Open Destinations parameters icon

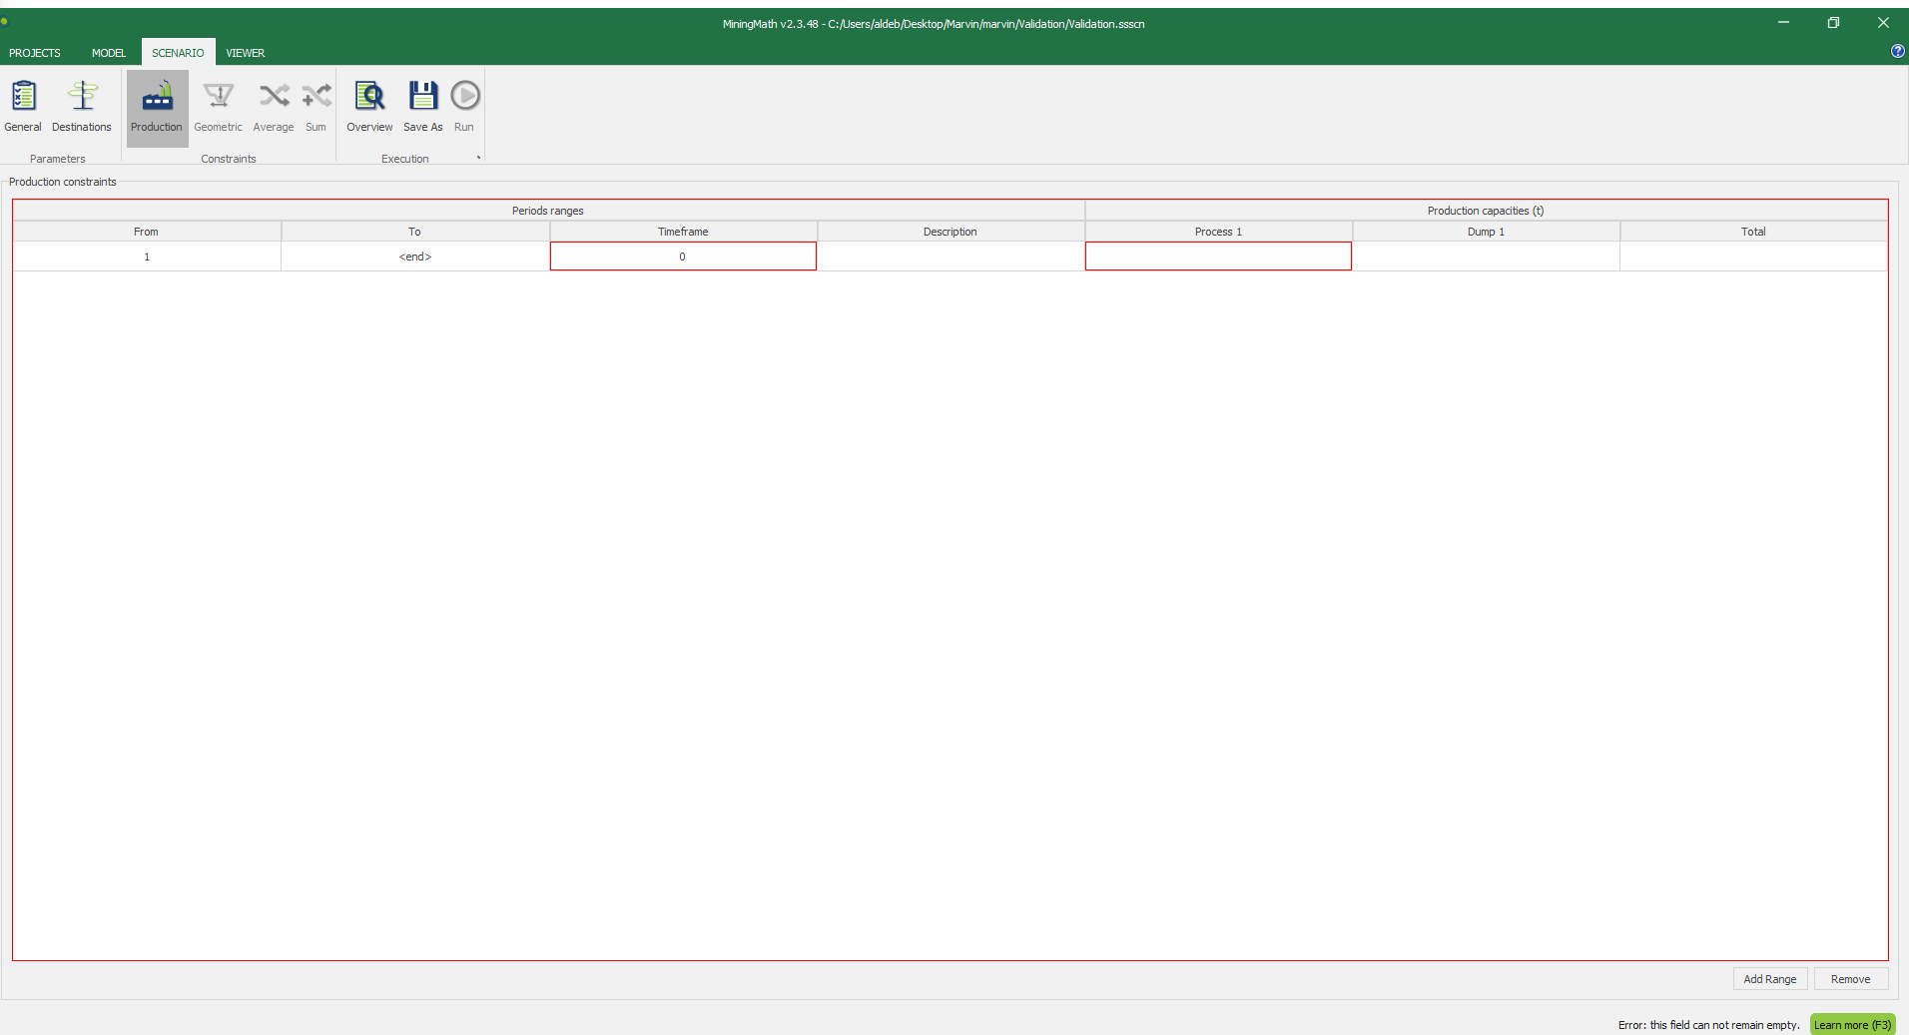pos(82,97)
